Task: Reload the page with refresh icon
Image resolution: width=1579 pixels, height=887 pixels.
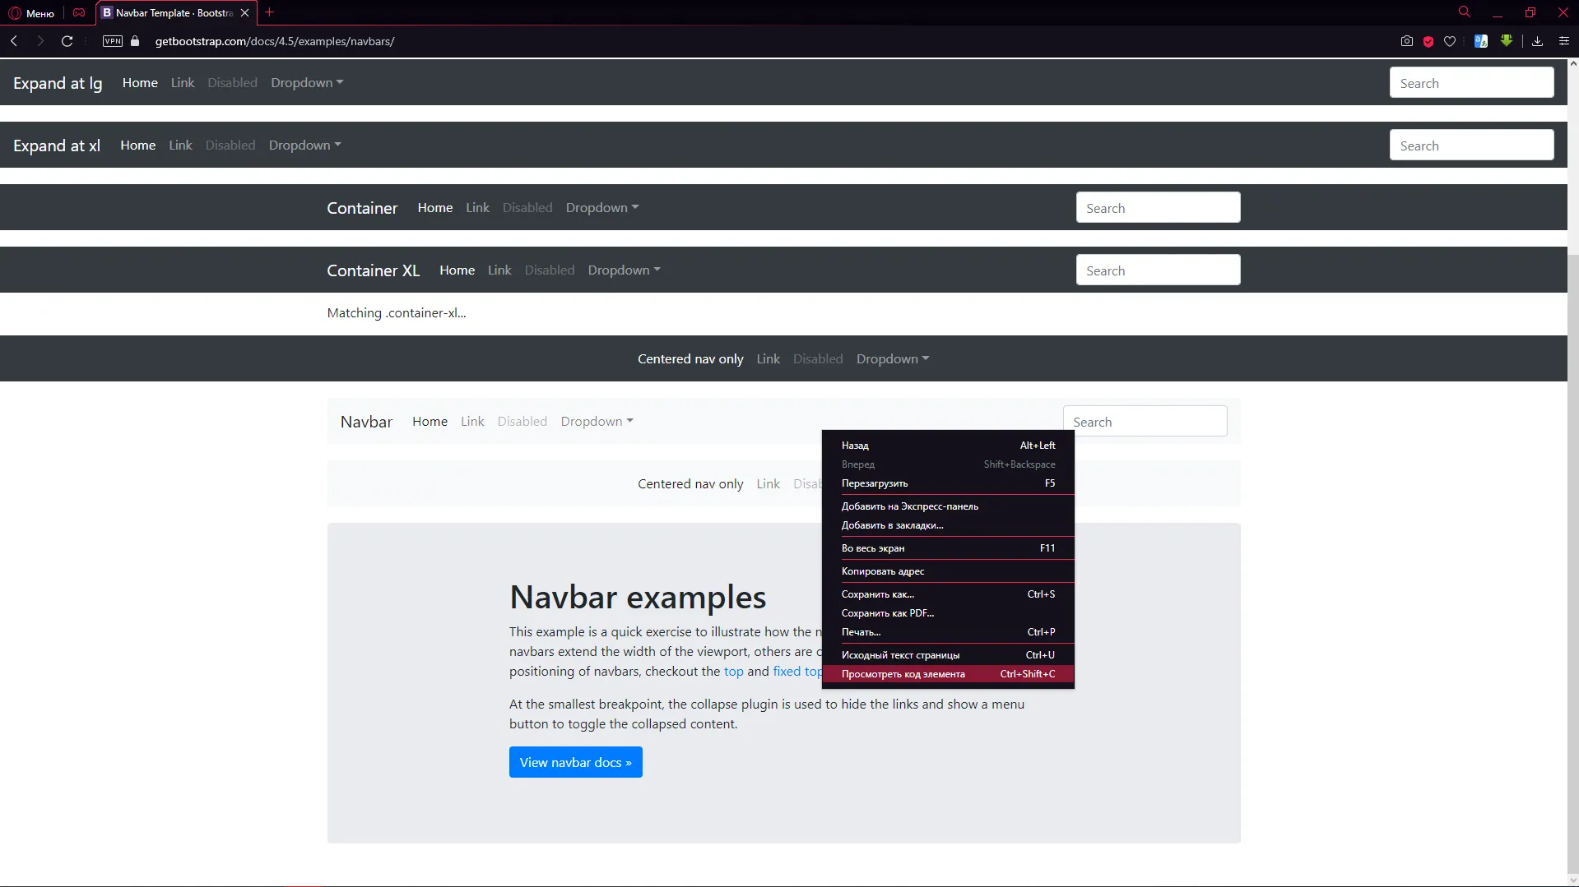Action: (x=67, y=41)
